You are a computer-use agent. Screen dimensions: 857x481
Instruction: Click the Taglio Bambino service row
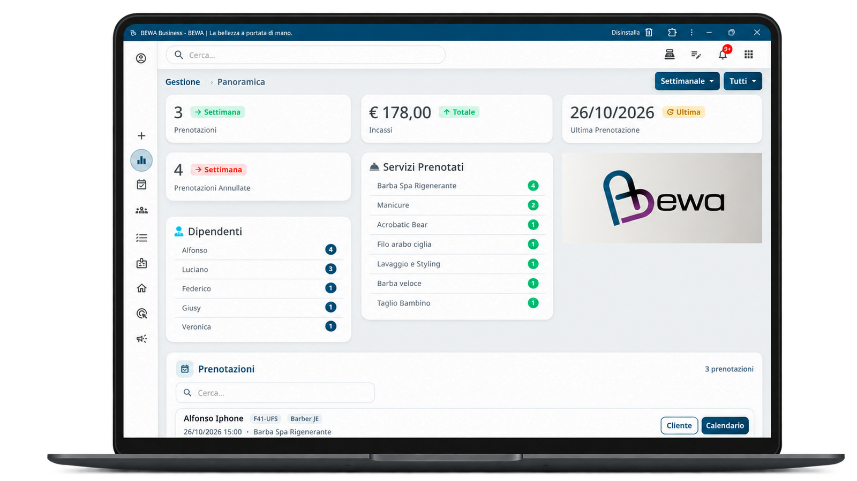[x=457, y=303]
